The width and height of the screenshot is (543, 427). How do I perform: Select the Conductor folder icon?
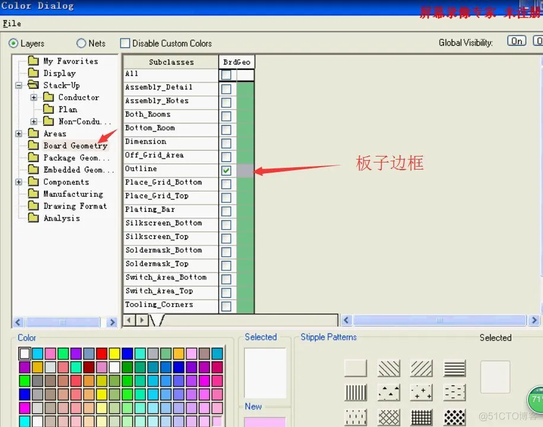[x=49, y=97]
